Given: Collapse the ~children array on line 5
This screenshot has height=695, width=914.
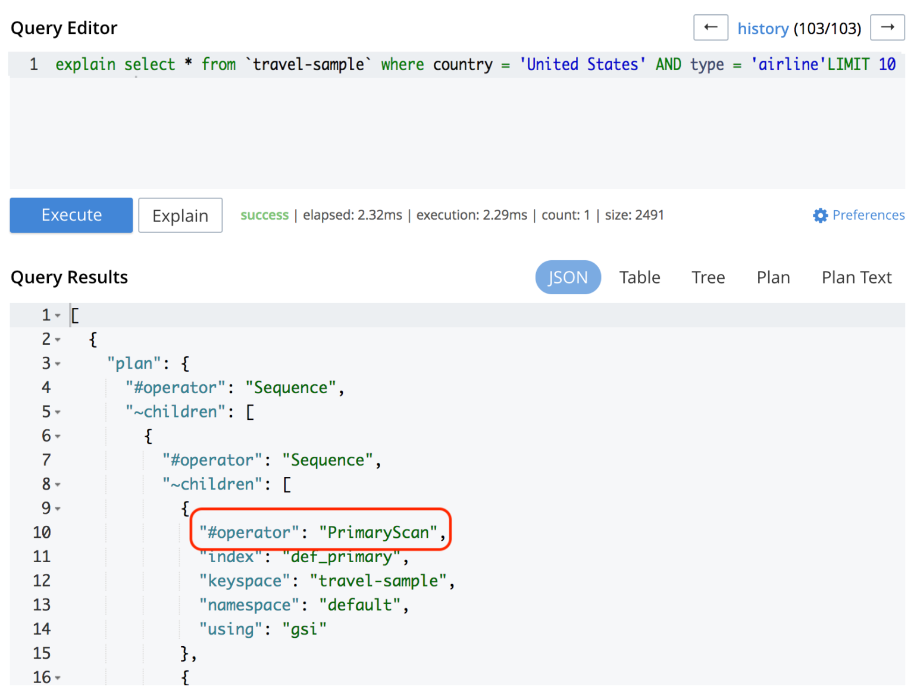Looking at the screenshot, I should tap(57, 412).
